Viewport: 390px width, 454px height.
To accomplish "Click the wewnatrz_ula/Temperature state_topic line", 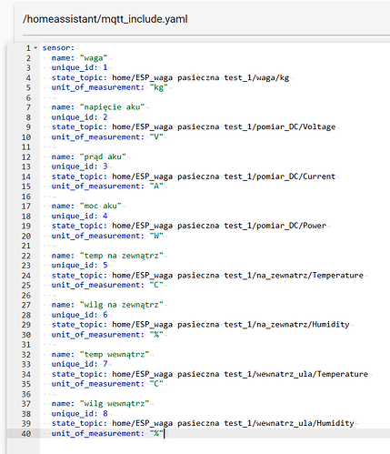I will pos(210,374).
